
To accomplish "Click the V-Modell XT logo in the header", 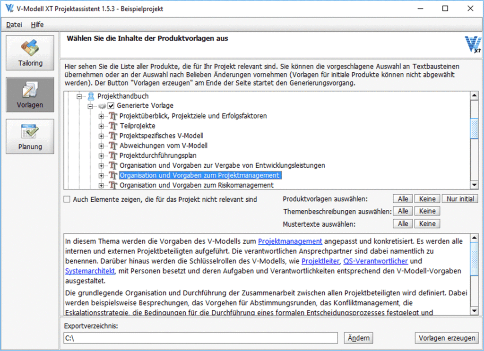I will click(473, 44).
